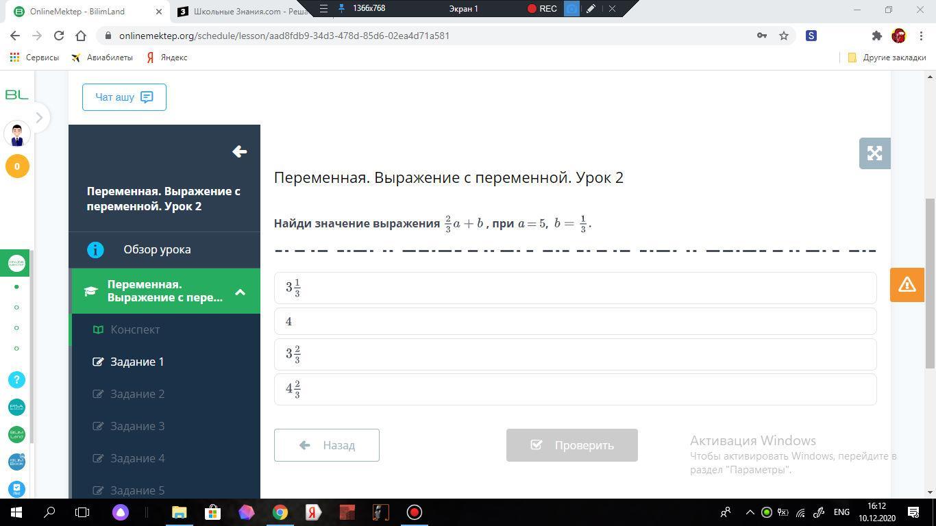Choose answer 3 and 1/3
Viewport: 936px width, 526px height.
pos(575,288)
